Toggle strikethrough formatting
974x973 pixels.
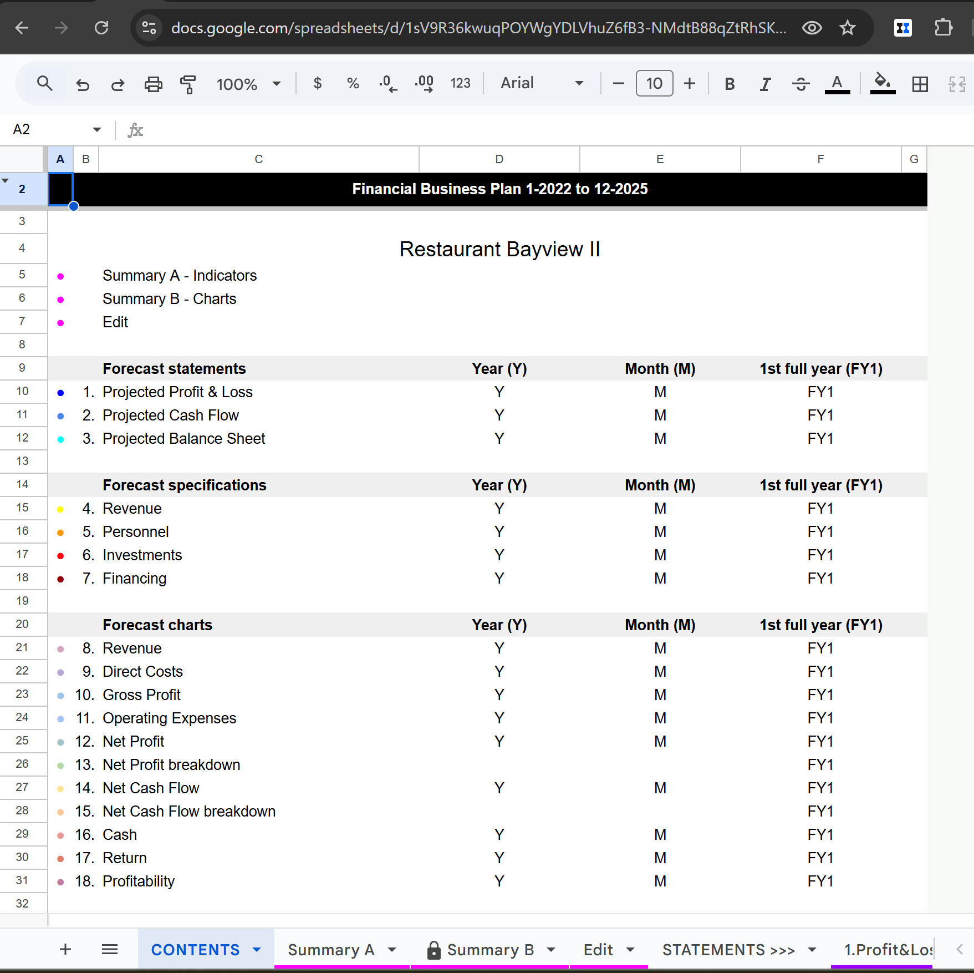pos(801,84)
